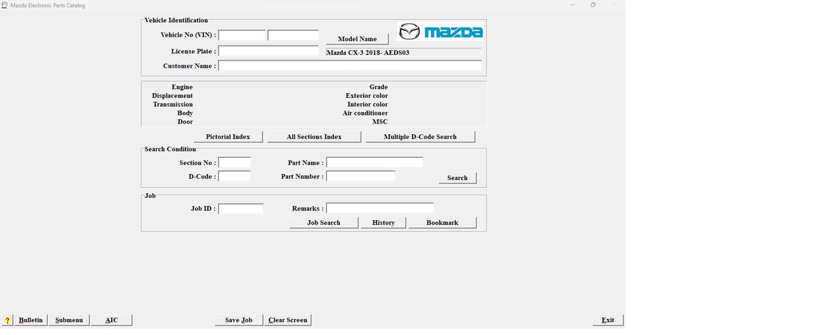This screenshot has height=335, width=817.
Task: Select the License Plate text box
Action: pos(268,51)
